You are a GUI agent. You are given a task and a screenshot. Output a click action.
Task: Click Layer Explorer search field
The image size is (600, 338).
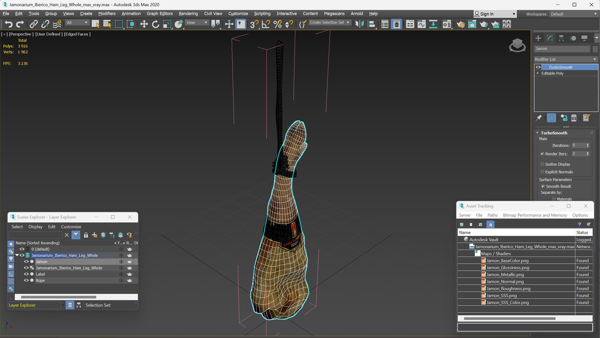[35, 235]
